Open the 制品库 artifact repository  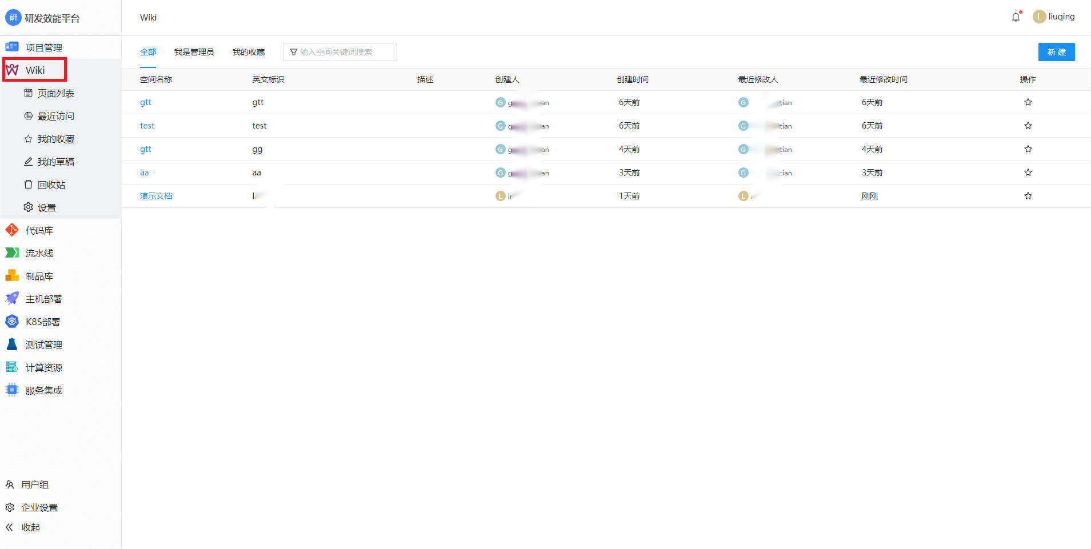coord(39,276)
